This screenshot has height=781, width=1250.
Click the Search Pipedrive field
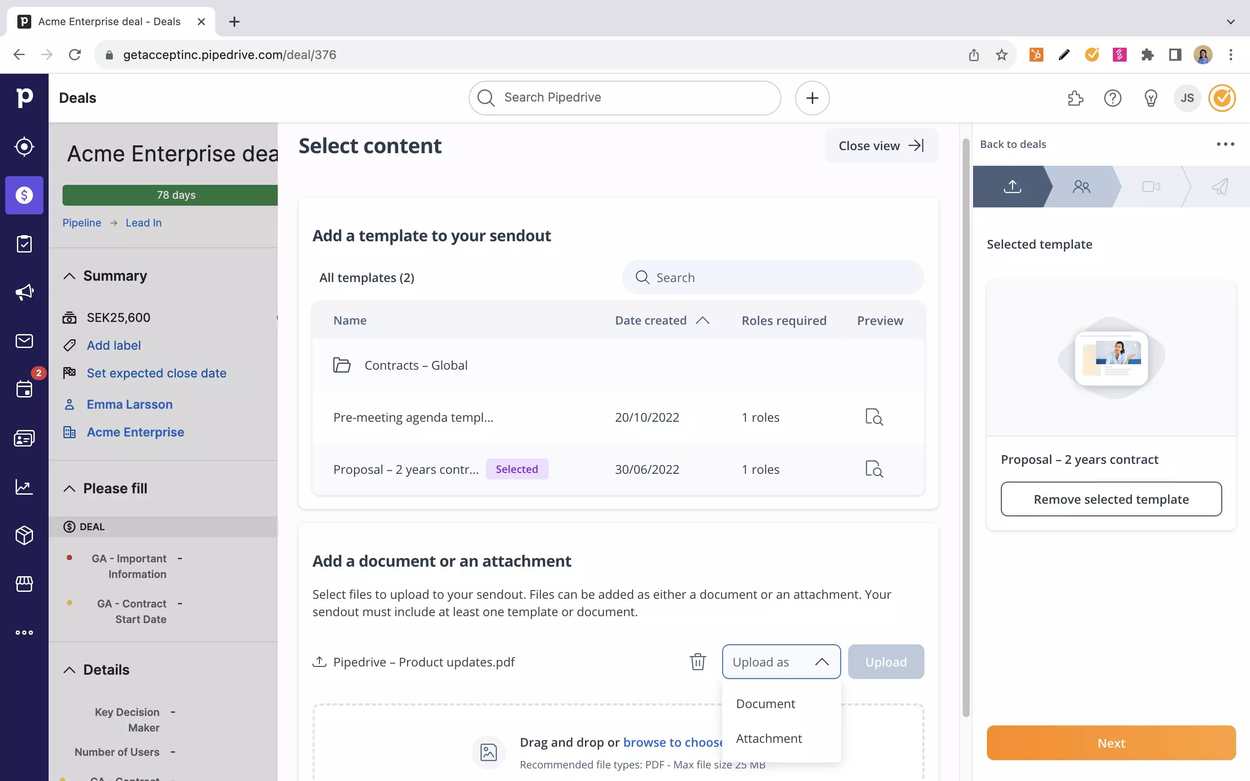click(x=625, y=98)
